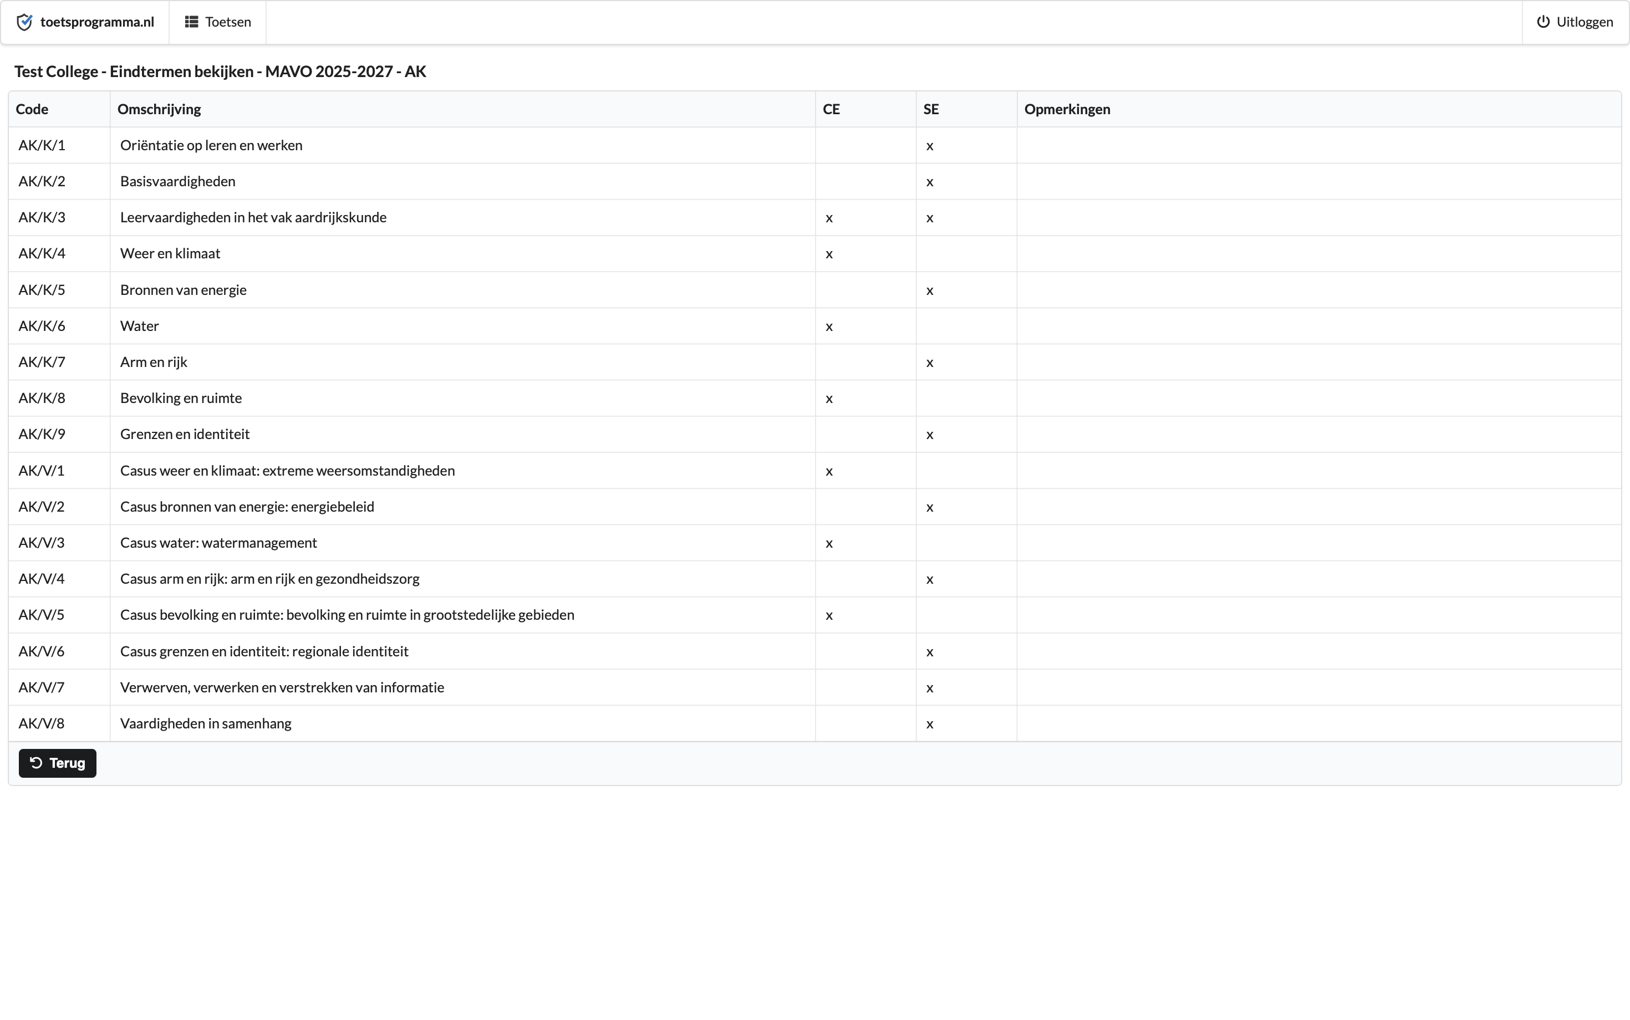Image resolution: width=1630 pixels, height=1020 pixels.
Task: Log out via the Uitloggen link
Action: (1575, 22)
